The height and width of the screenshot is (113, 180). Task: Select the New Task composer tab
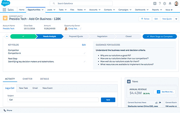pos(23,88)
